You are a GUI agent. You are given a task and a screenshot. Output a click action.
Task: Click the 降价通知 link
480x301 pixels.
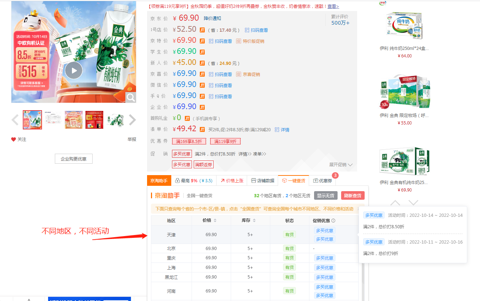(x=213, y=19)
